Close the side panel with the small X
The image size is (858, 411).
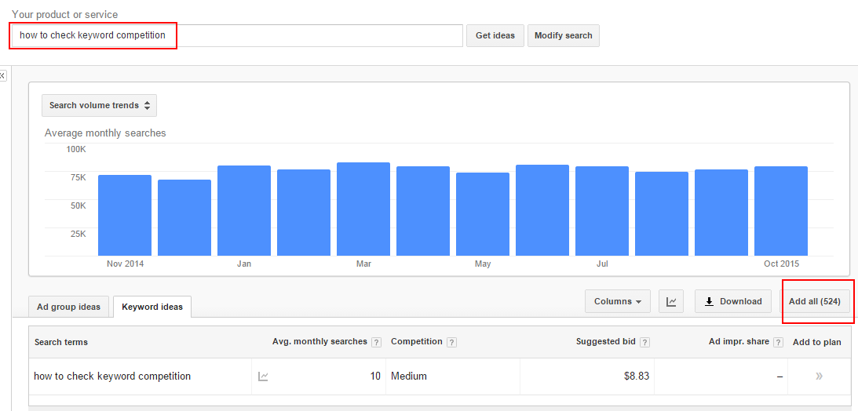[2, 75]
